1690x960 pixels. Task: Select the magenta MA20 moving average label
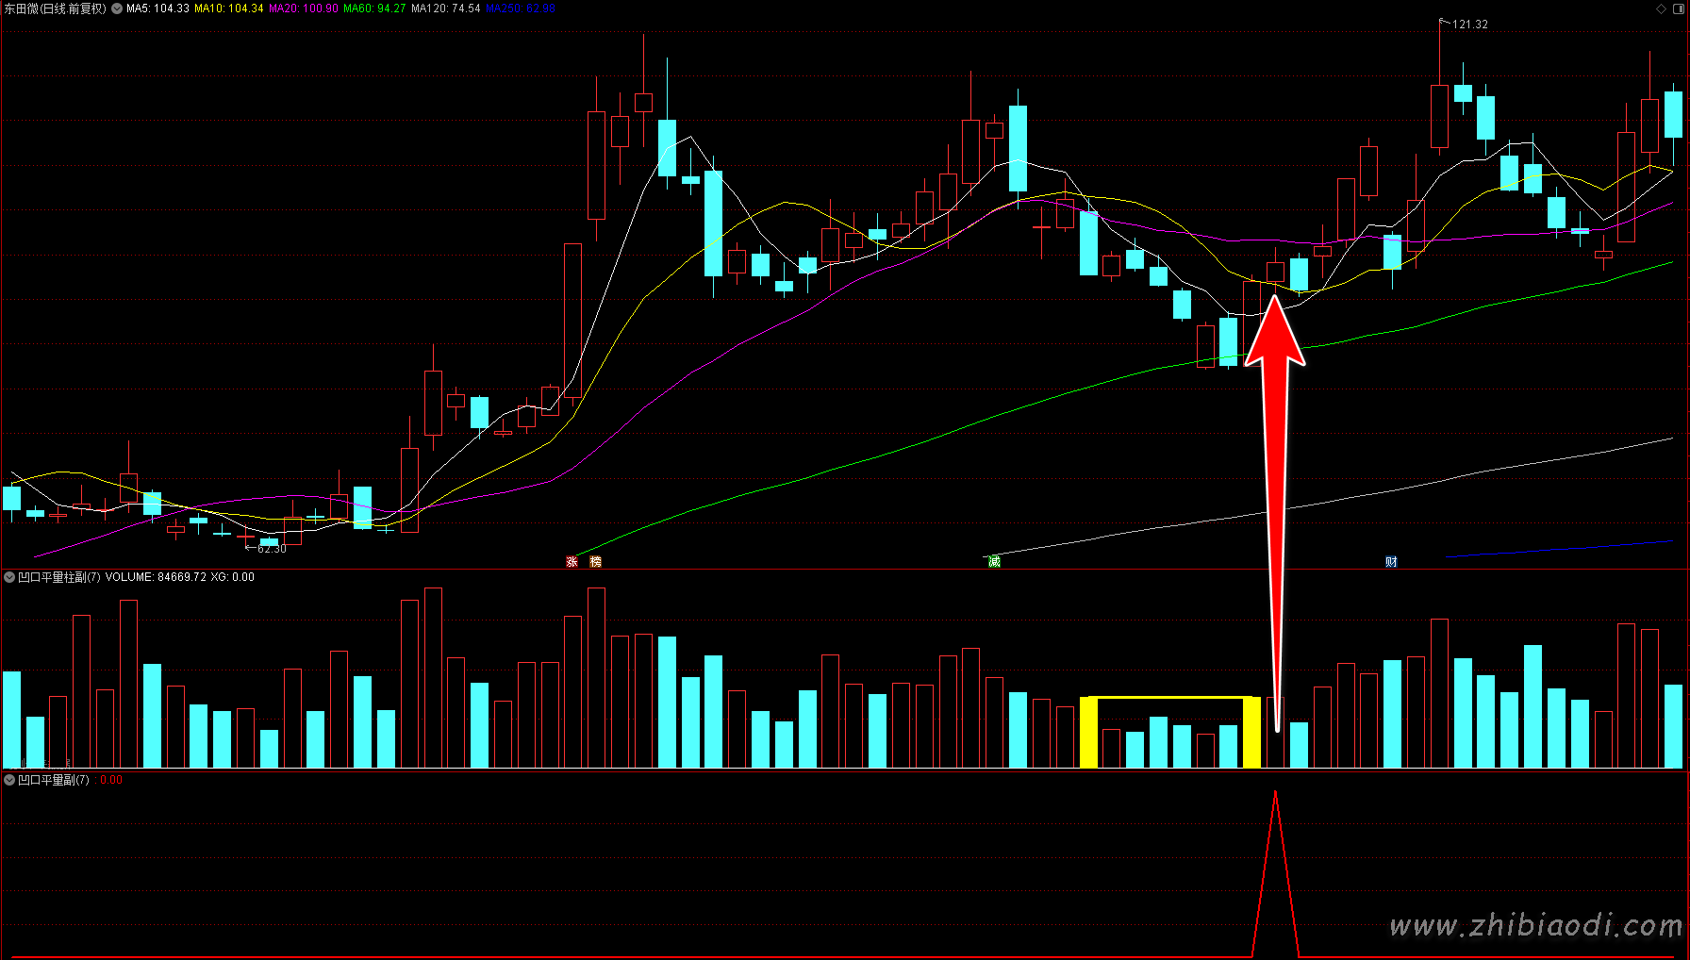click(x=303, y=8)
